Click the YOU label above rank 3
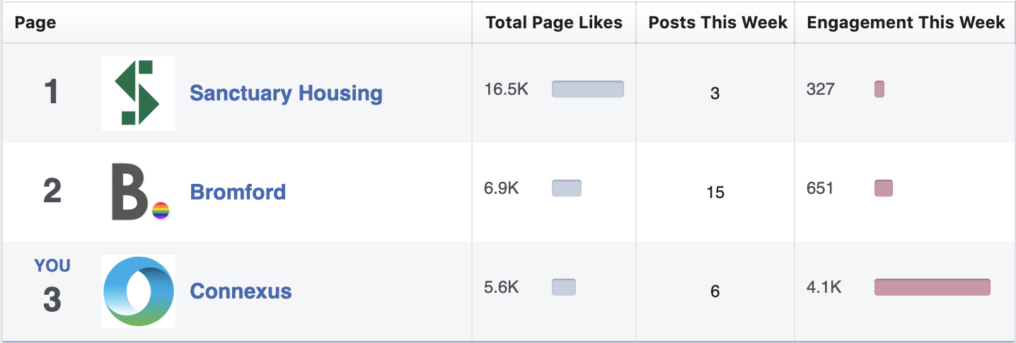This screenshot has height=343, width=1016. pyautogui.click(x=52, y=266)
